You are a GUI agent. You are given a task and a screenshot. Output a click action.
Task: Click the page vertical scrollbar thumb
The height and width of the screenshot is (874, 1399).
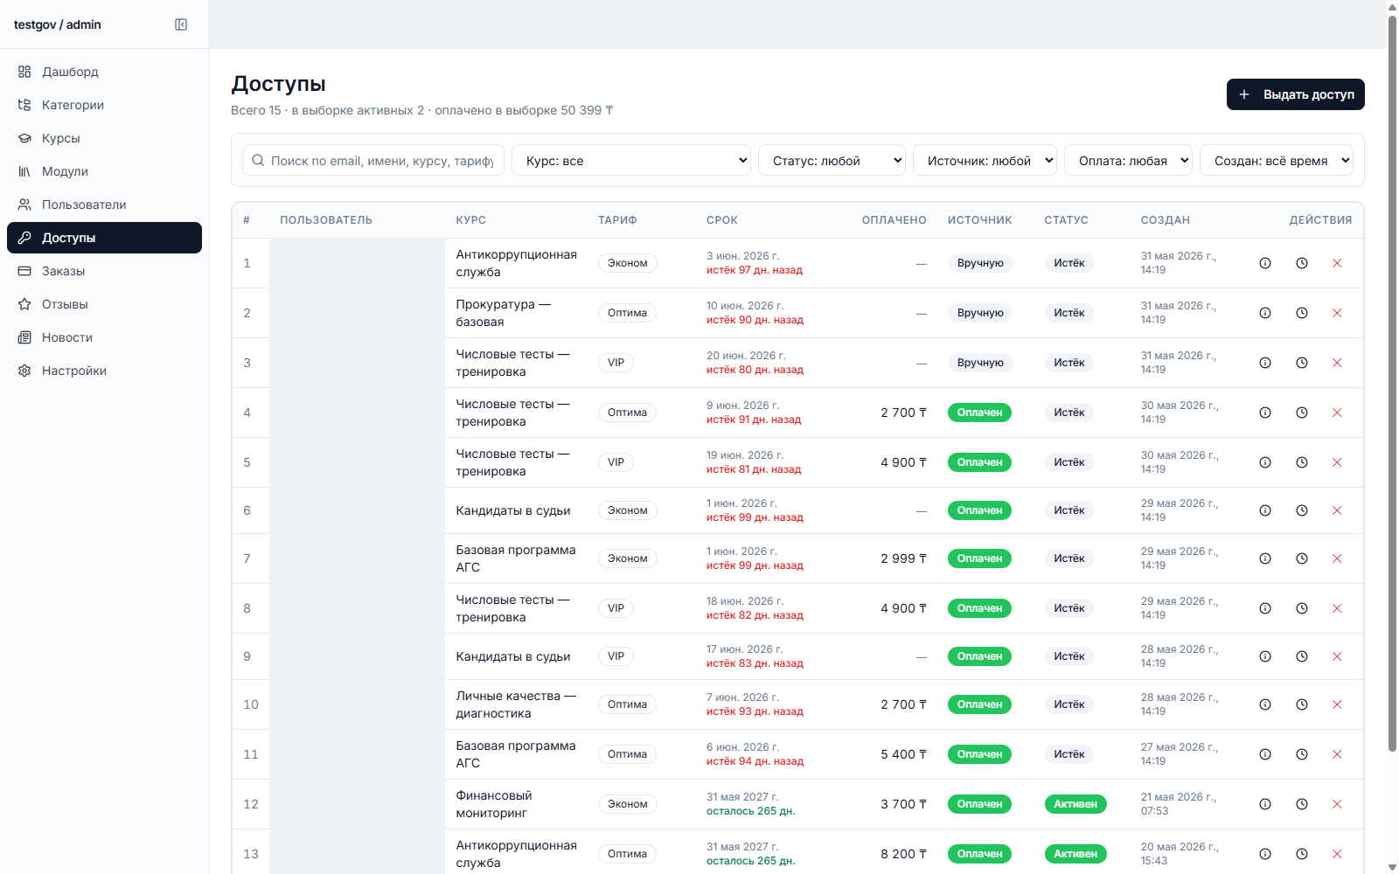(x=1393, y=381)
